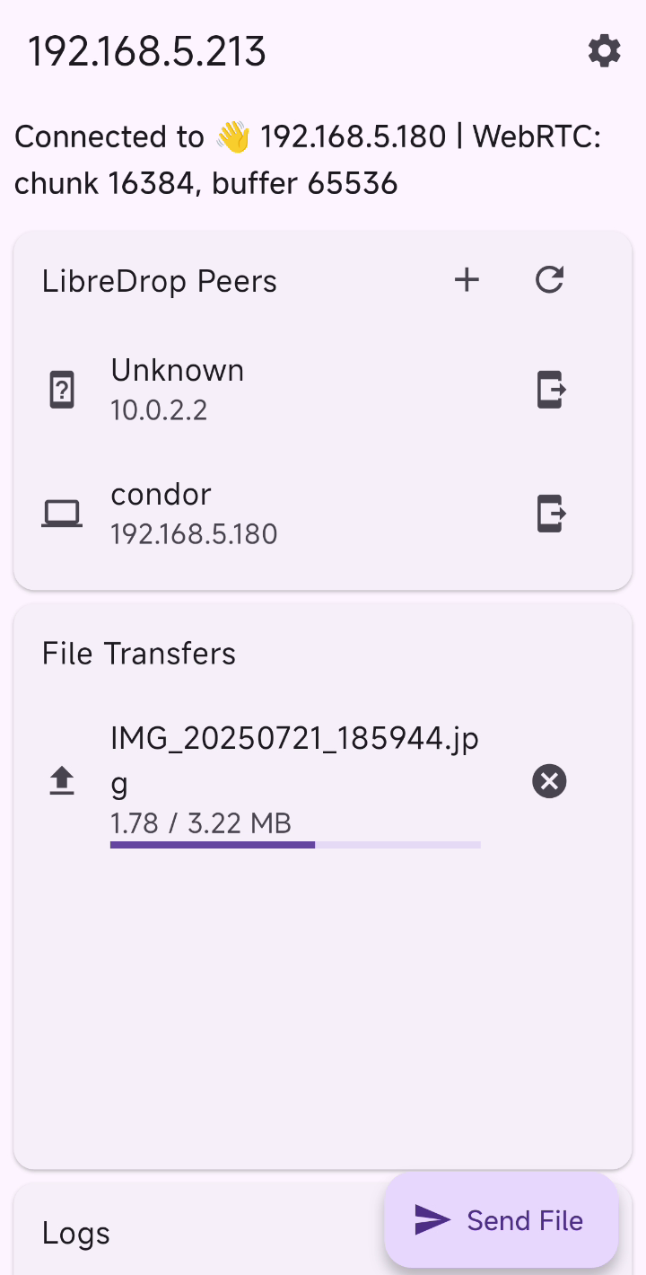This screenshot has height=1275, width=646.
Task: Click the file transfer progress bar
Action: pos(295,845)
